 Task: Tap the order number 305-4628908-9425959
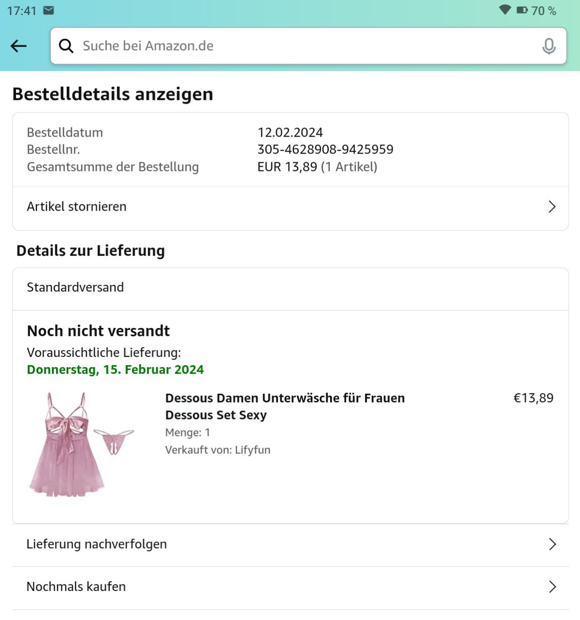point(325,150)
